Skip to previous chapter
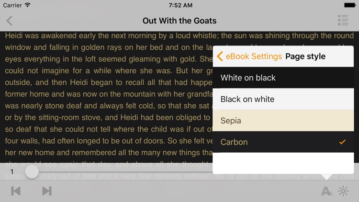359x202 pixels. click(16, 191)
